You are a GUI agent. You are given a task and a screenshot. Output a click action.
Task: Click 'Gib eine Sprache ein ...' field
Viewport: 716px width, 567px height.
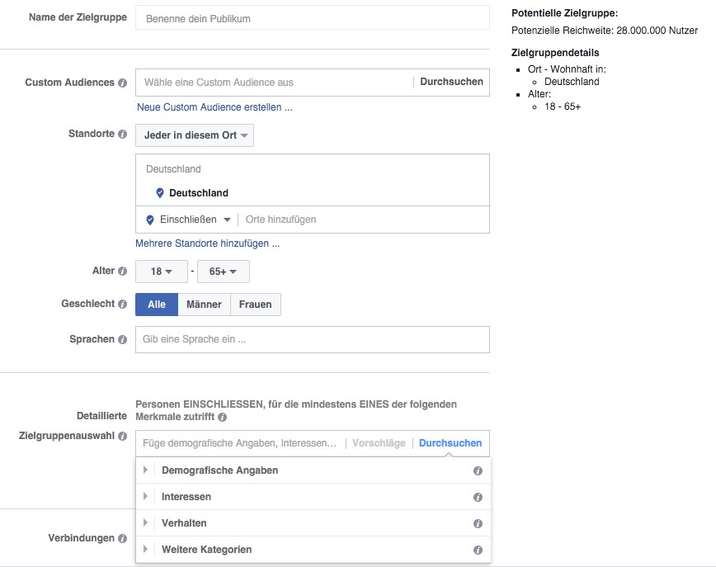(x=313, y=339)
